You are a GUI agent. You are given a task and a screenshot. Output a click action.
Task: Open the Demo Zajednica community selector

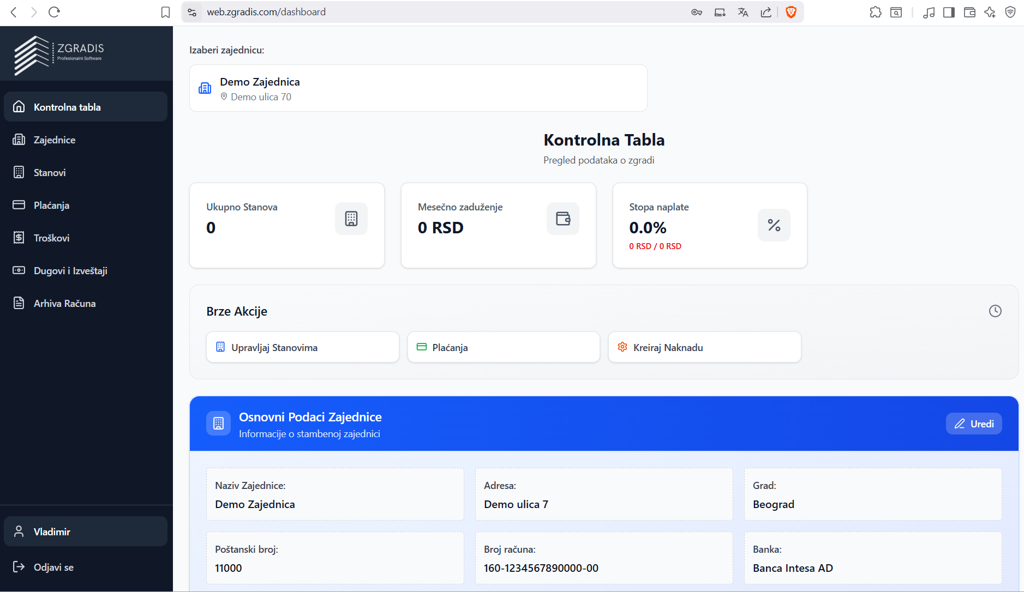pyautogui.click(x=417, y=88)
